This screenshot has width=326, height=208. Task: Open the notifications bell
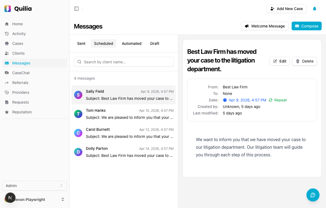pyautogui.click(x=314, y=9)
